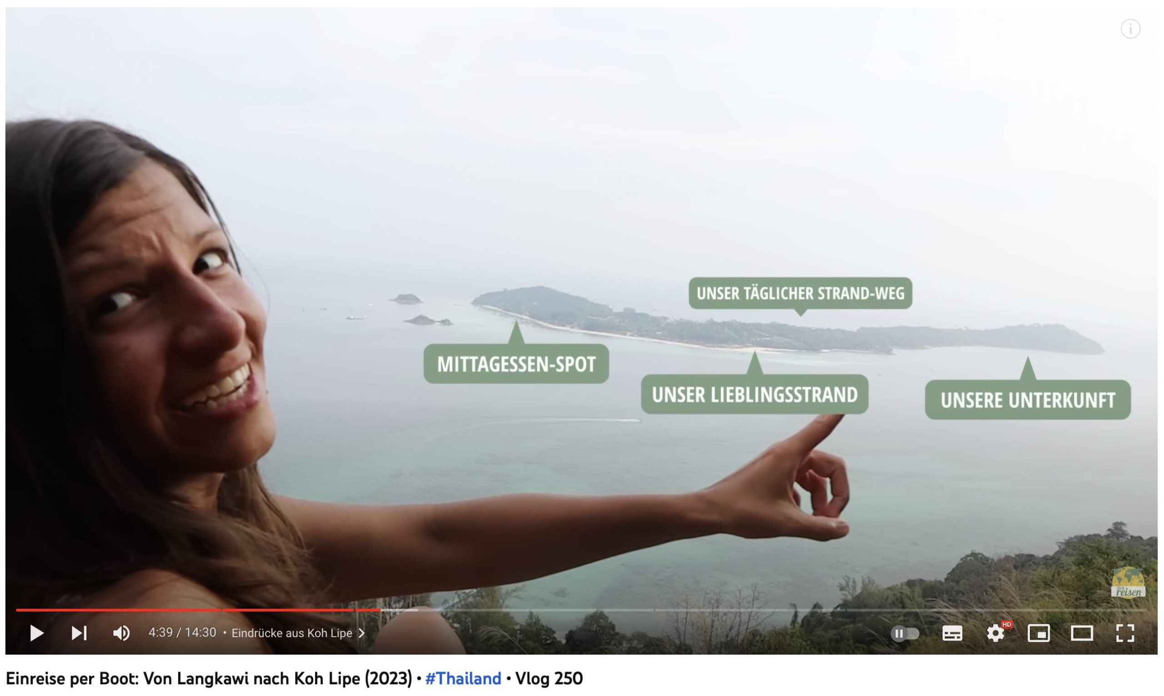Enable theater mode view
The image size is (1164, 696).
click(1082, 634)
